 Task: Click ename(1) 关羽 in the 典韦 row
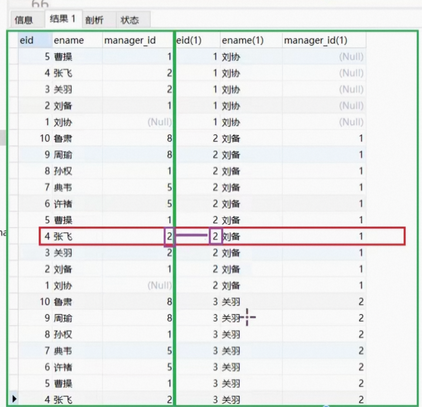231,351
